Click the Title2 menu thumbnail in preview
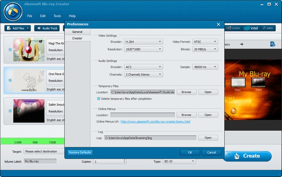Viewport: 282px width, 177px height. (238, 83)
